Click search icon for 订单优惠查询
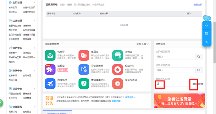Viewport: 216px width, 114px height. click(199, 70)
